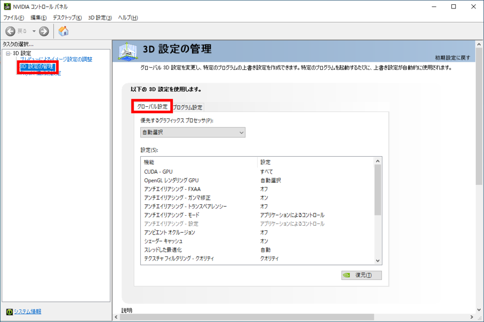Select 3D 設定の管理 in the tree
The height and width of the screenshot is (322, 484).
tap(37, 66)
